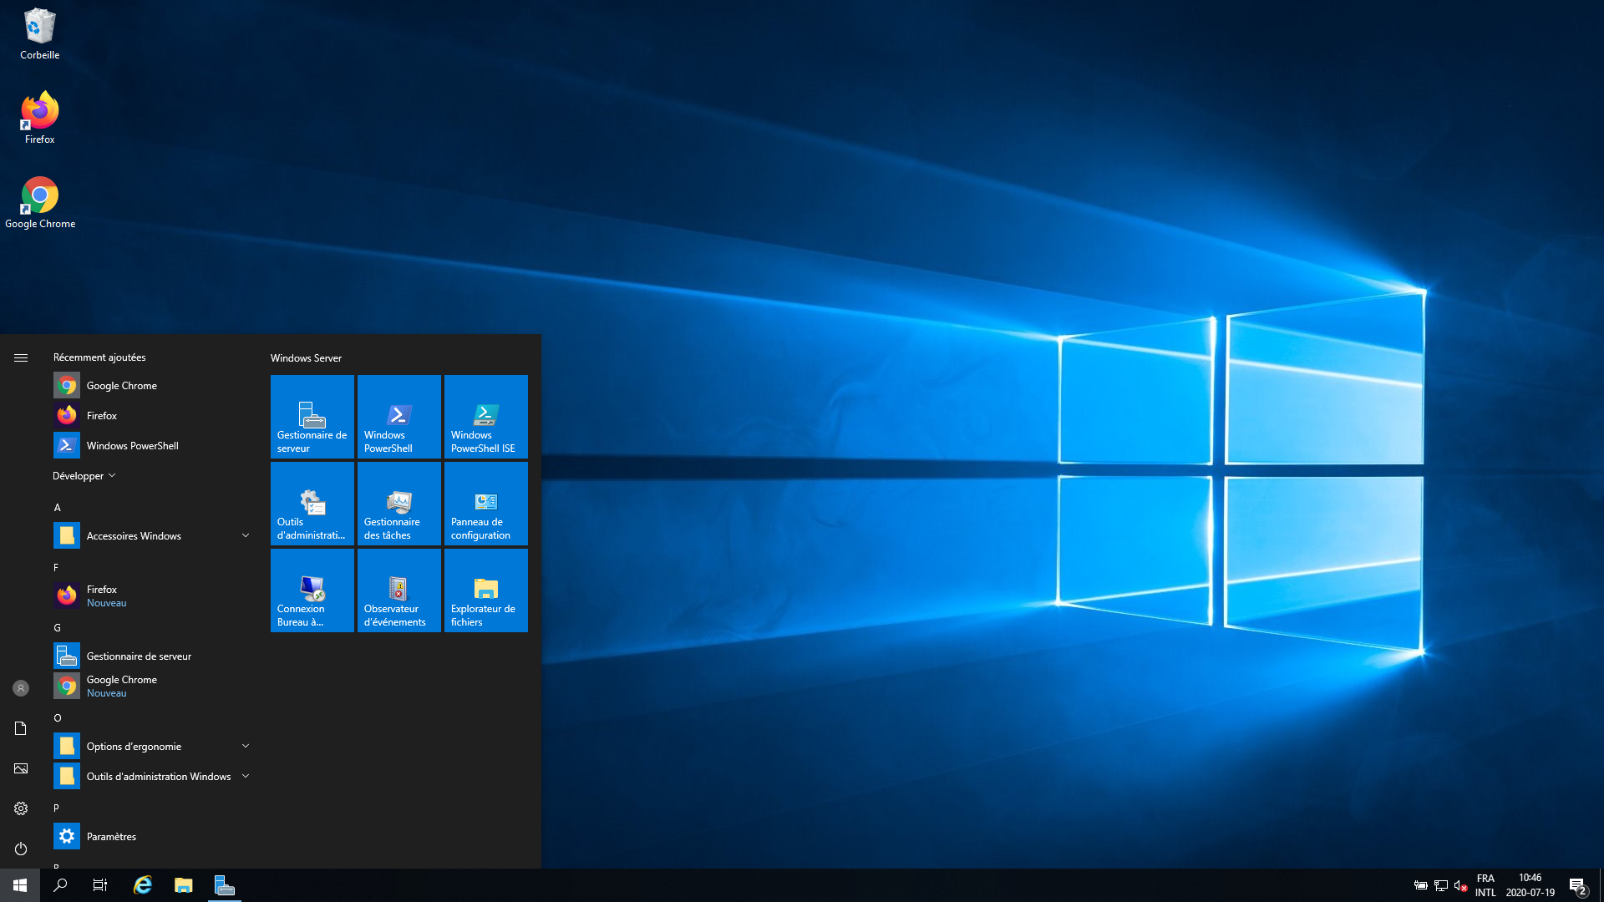Open Outils d'administration tile
Screen dimensions: 1604x902
pos(312,503)
